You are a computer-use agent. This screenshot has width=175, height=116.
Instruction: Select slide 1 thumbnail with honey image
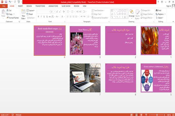[x=156, y=41]
